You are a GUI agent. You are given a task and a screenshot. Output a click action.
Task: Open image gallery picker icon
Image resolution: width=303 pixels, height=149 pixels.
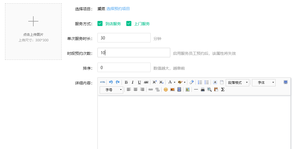pyautogui.click(x=187, y=89)
